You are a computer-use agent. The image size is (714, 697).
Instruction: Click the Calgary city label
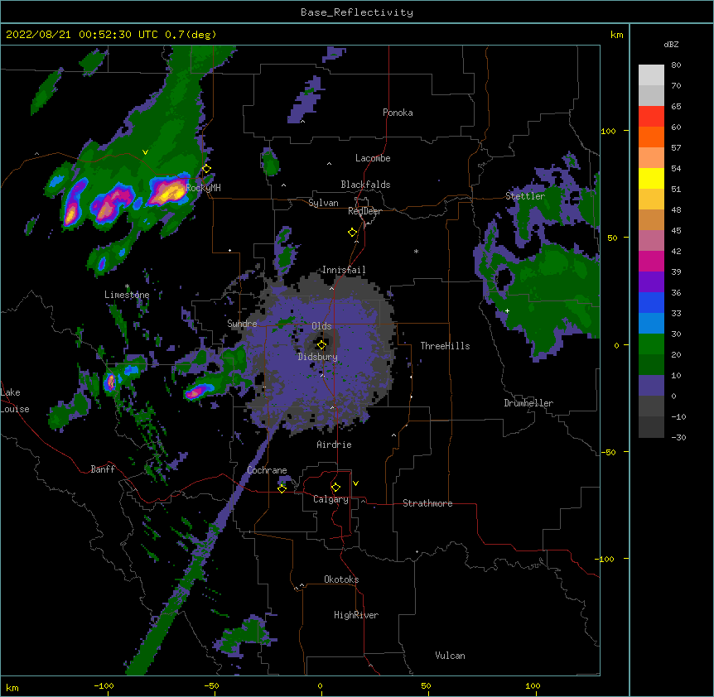[x=330, y=499]
